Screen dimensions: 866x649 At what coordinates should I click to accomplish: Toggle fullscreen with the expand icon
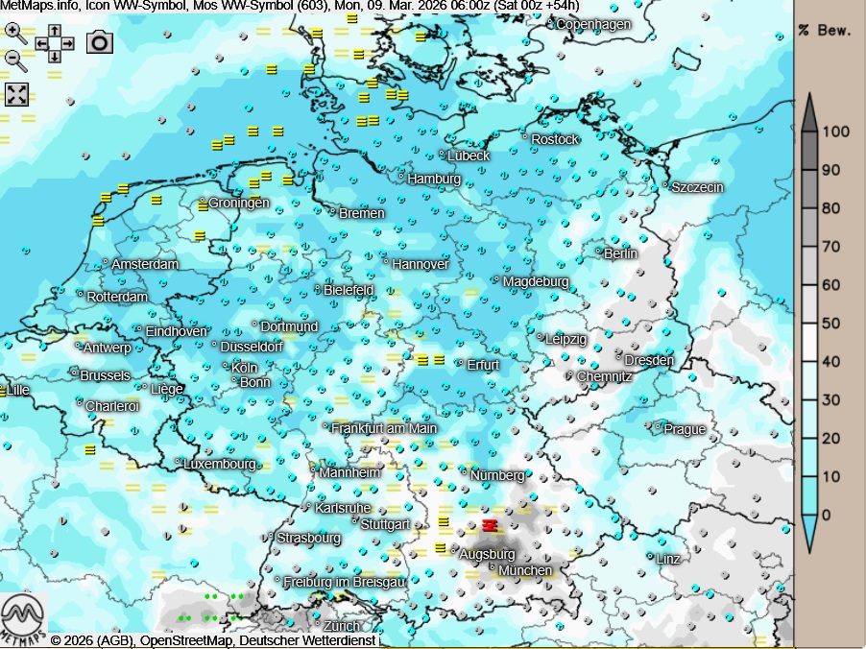(17, 94)
